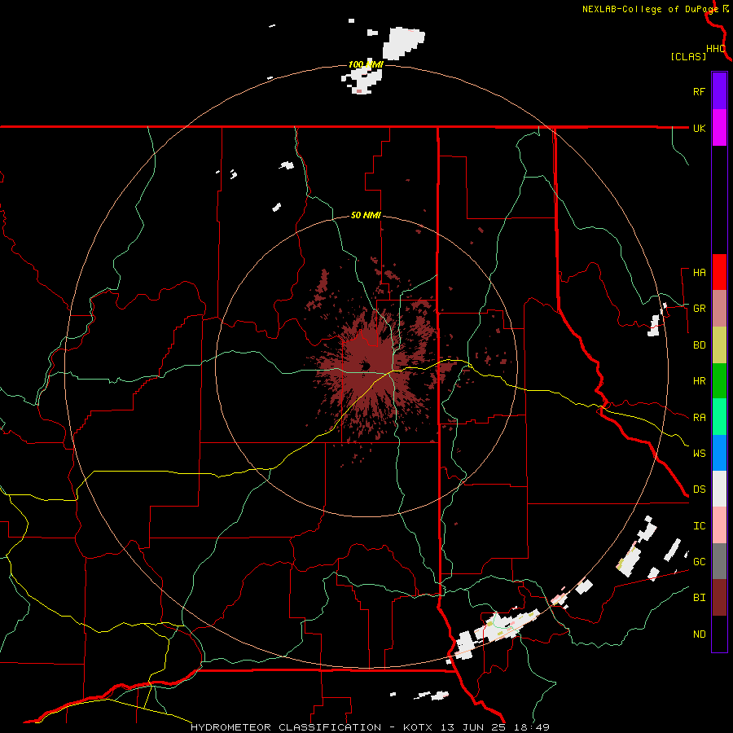
Task: Select the red HA legend color block
Action: 719,272
